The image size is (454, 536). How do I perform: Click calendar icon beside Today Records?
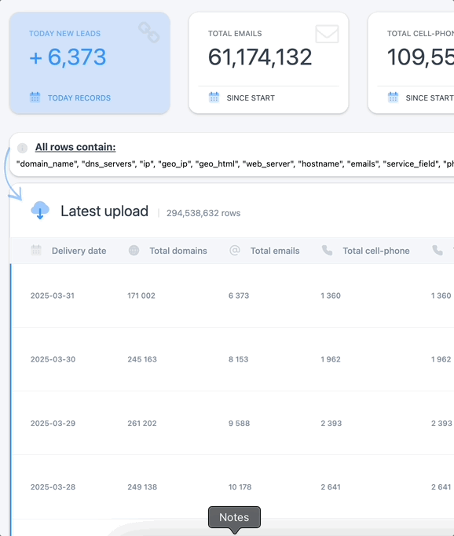pyautogui.click(x=35, y=97)
